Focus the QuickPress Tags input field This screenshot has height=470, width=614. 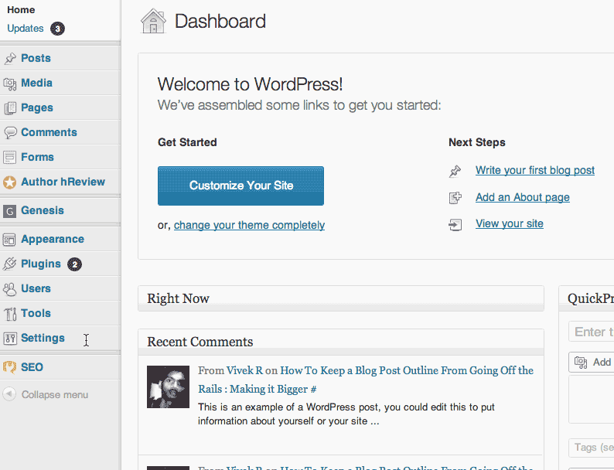coord(592,448)
